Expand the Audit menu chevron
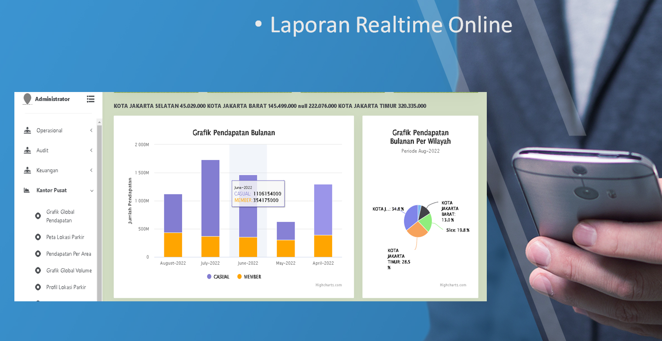662x341 pixels. pyautogui.click(x=91, y=150)
